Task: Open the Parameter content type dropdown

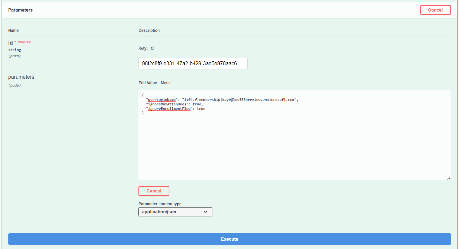Action: pos(175,212)
